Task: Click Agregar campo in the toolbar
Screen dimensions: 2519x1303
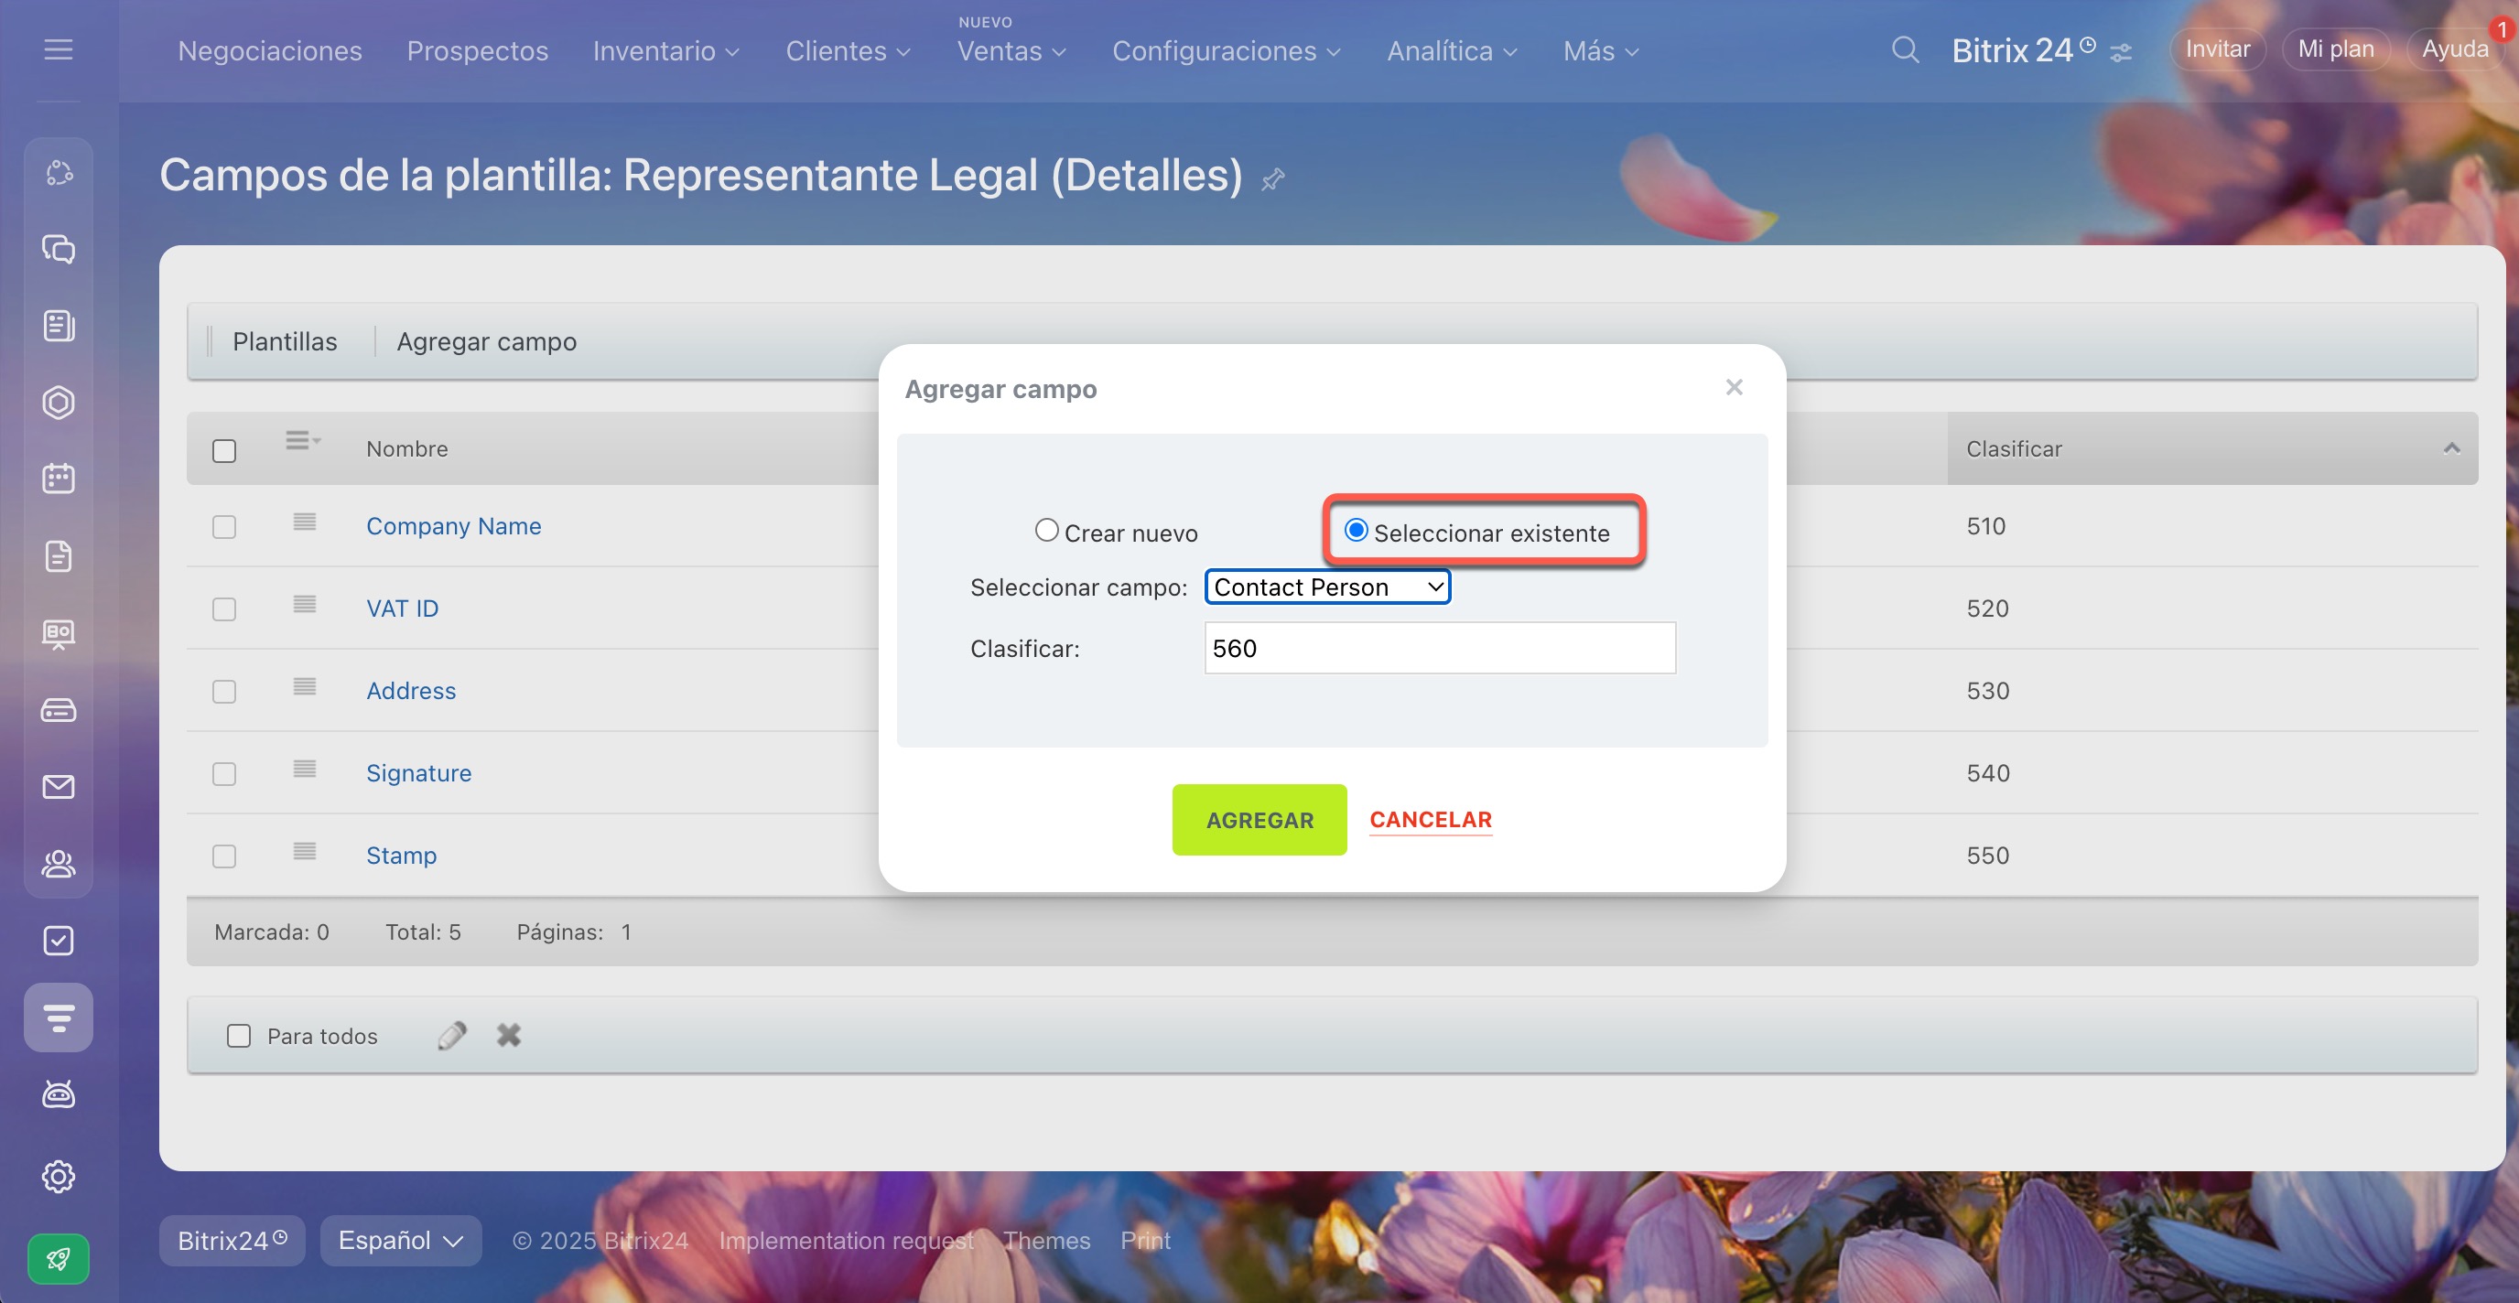Action: 486,341
